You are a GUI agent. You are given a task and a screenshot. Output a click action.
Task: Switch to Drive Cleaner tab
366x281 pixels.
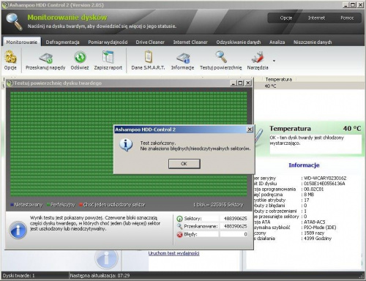click(x=150, y=42)
